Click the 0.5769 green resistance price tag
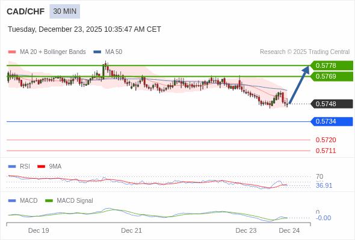The width and height of the screenshot is (355, 240). point(332,76)
